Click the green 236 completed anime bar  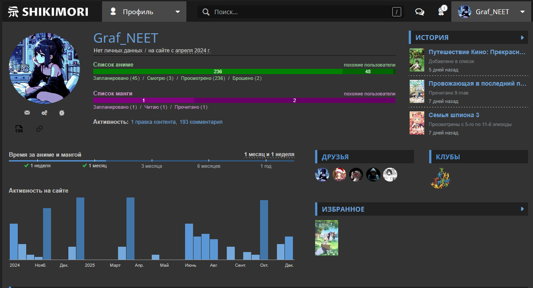point(217,71)
